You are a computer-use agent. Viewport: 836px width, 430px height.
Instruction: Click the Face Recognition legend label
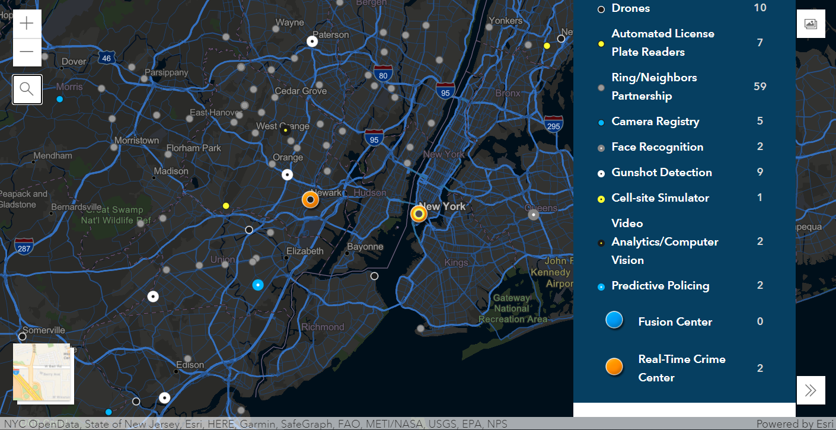pyautogui.click(x=658, y=147)
